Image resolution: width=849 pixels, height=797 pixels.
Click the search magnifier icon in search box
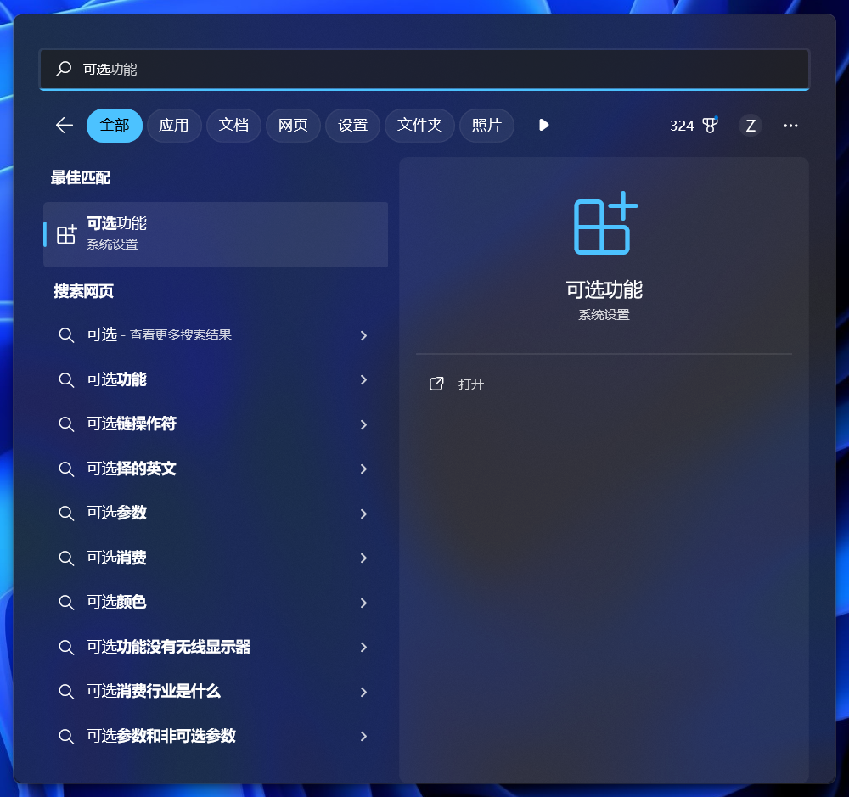pos(64,70)
